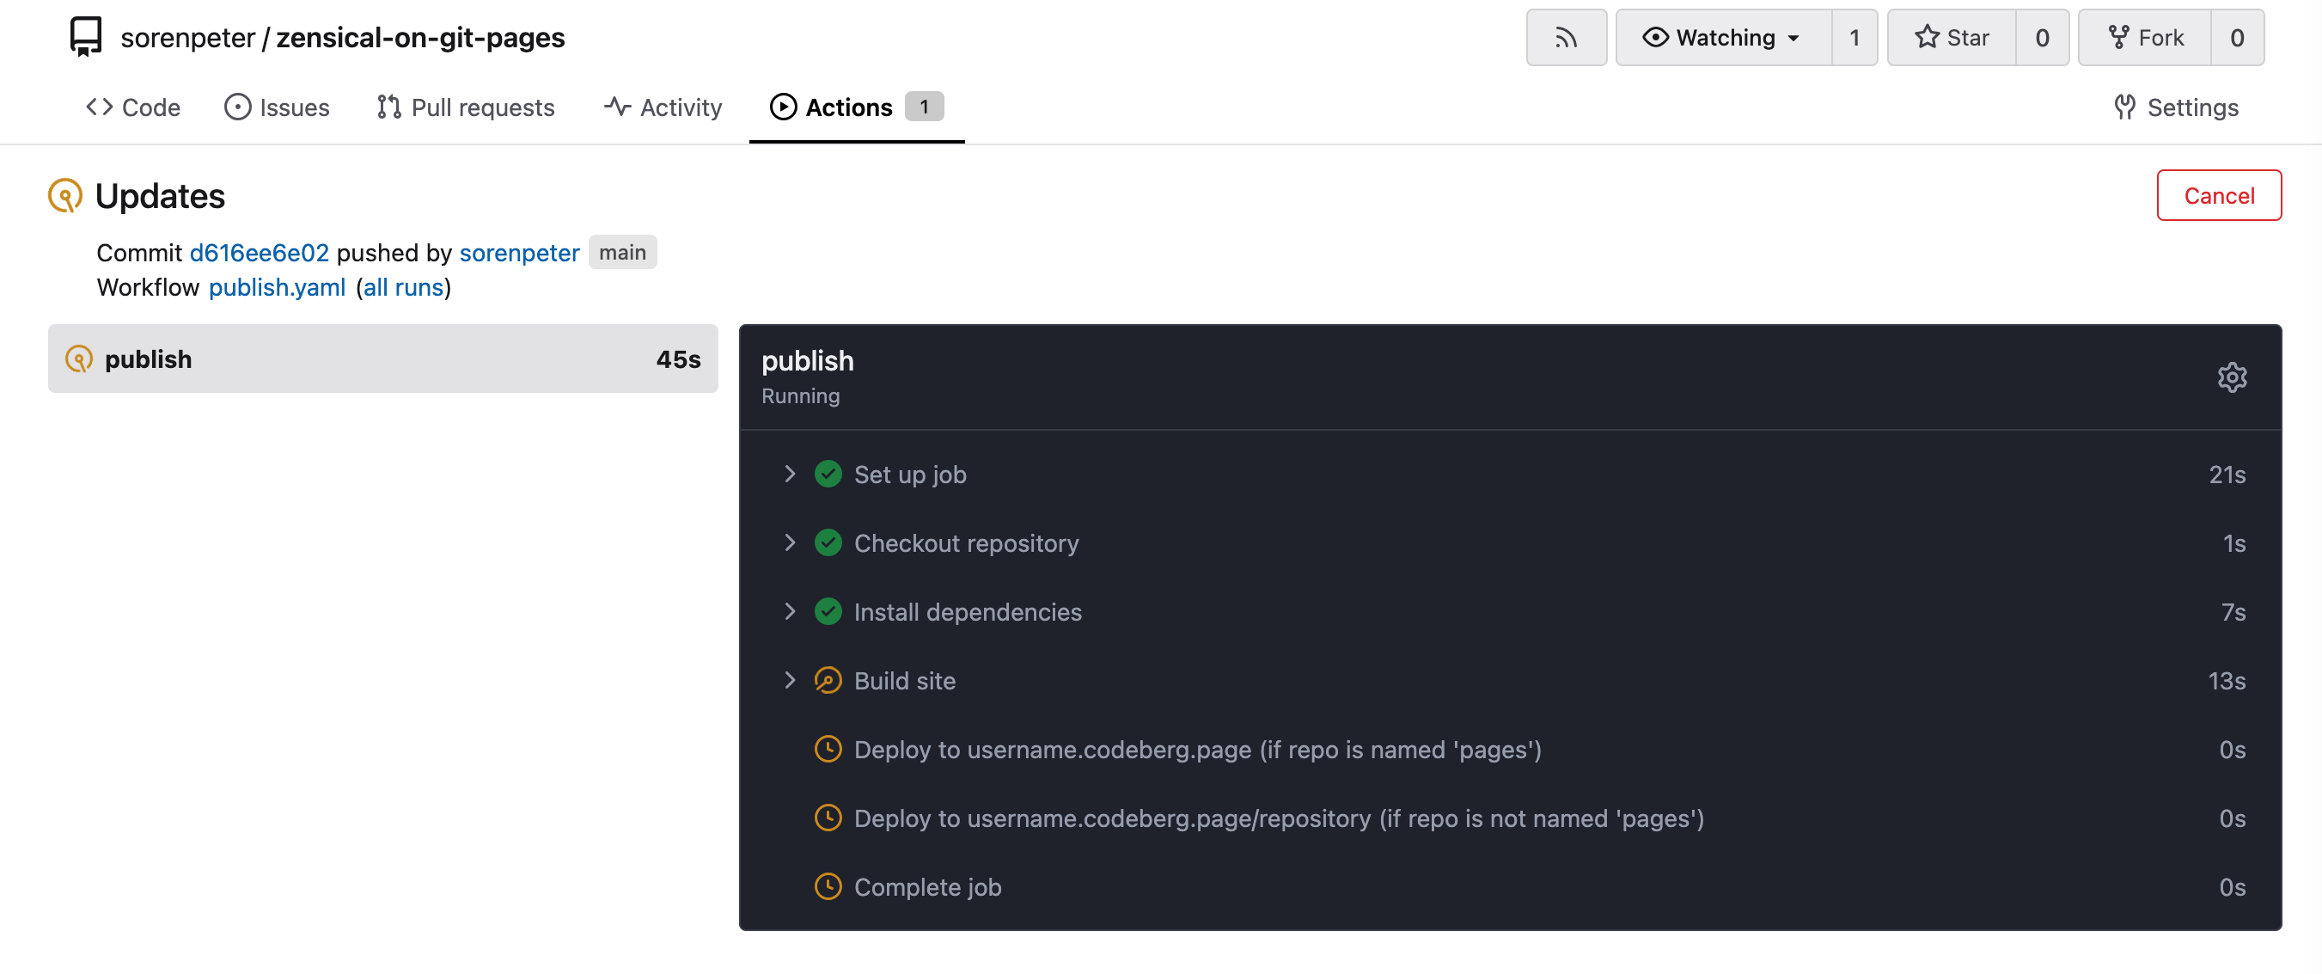Open watchers count 1
2322x974 pixels.
point(1855,37)
